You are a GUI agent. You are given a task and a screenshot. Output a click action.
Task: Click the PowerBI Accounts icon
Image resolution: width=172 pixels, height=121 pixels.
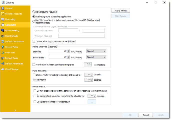click(x=3, y=14)
